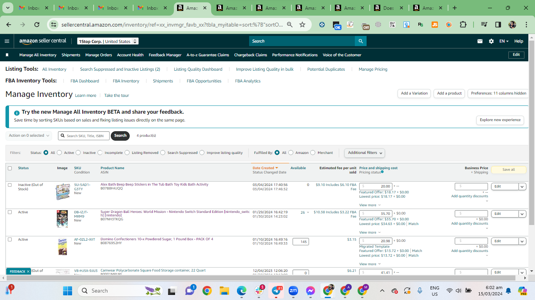Check the box for Domino Powdered Sugar row

click(10, 239)
